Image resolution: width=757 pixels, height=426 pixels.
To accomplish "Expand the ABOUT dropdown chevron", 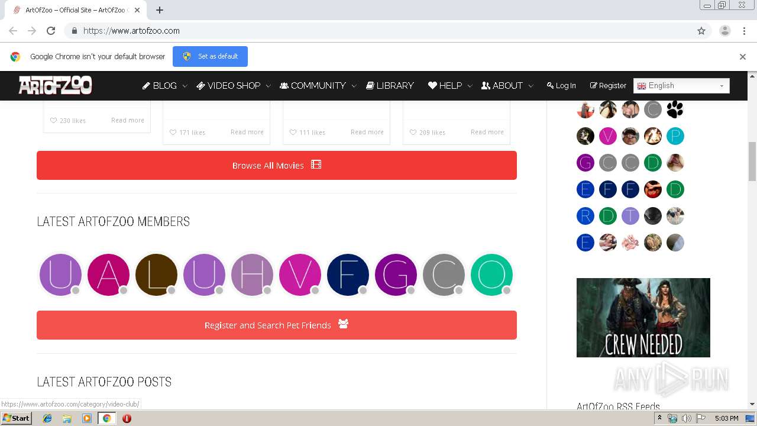I will point(530,86).
